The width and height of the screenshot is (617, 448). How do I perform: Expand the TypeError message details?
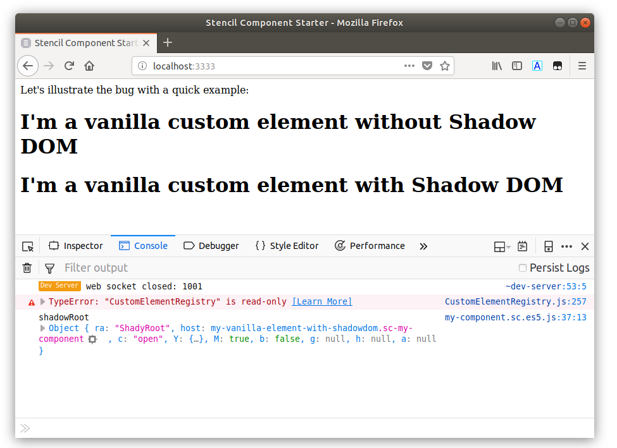(43, 301)
